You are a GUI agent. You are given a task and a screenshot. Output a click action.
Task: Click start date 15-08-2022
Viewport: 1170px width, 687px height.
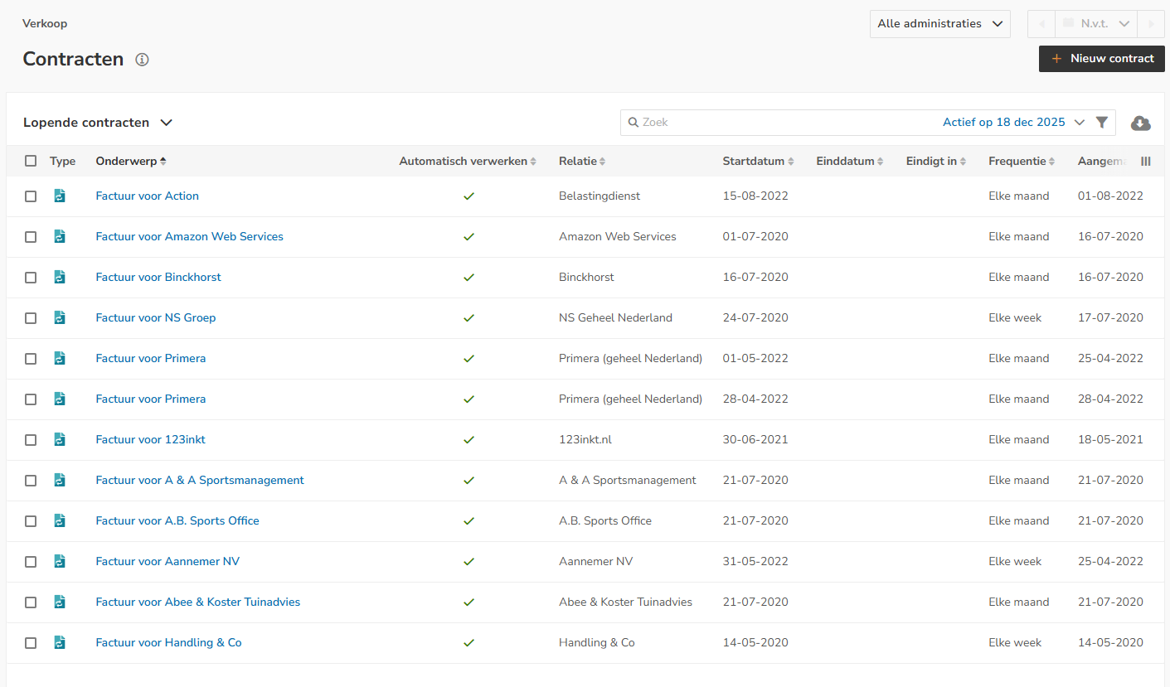pyautogui.click(x=755, y=196)
